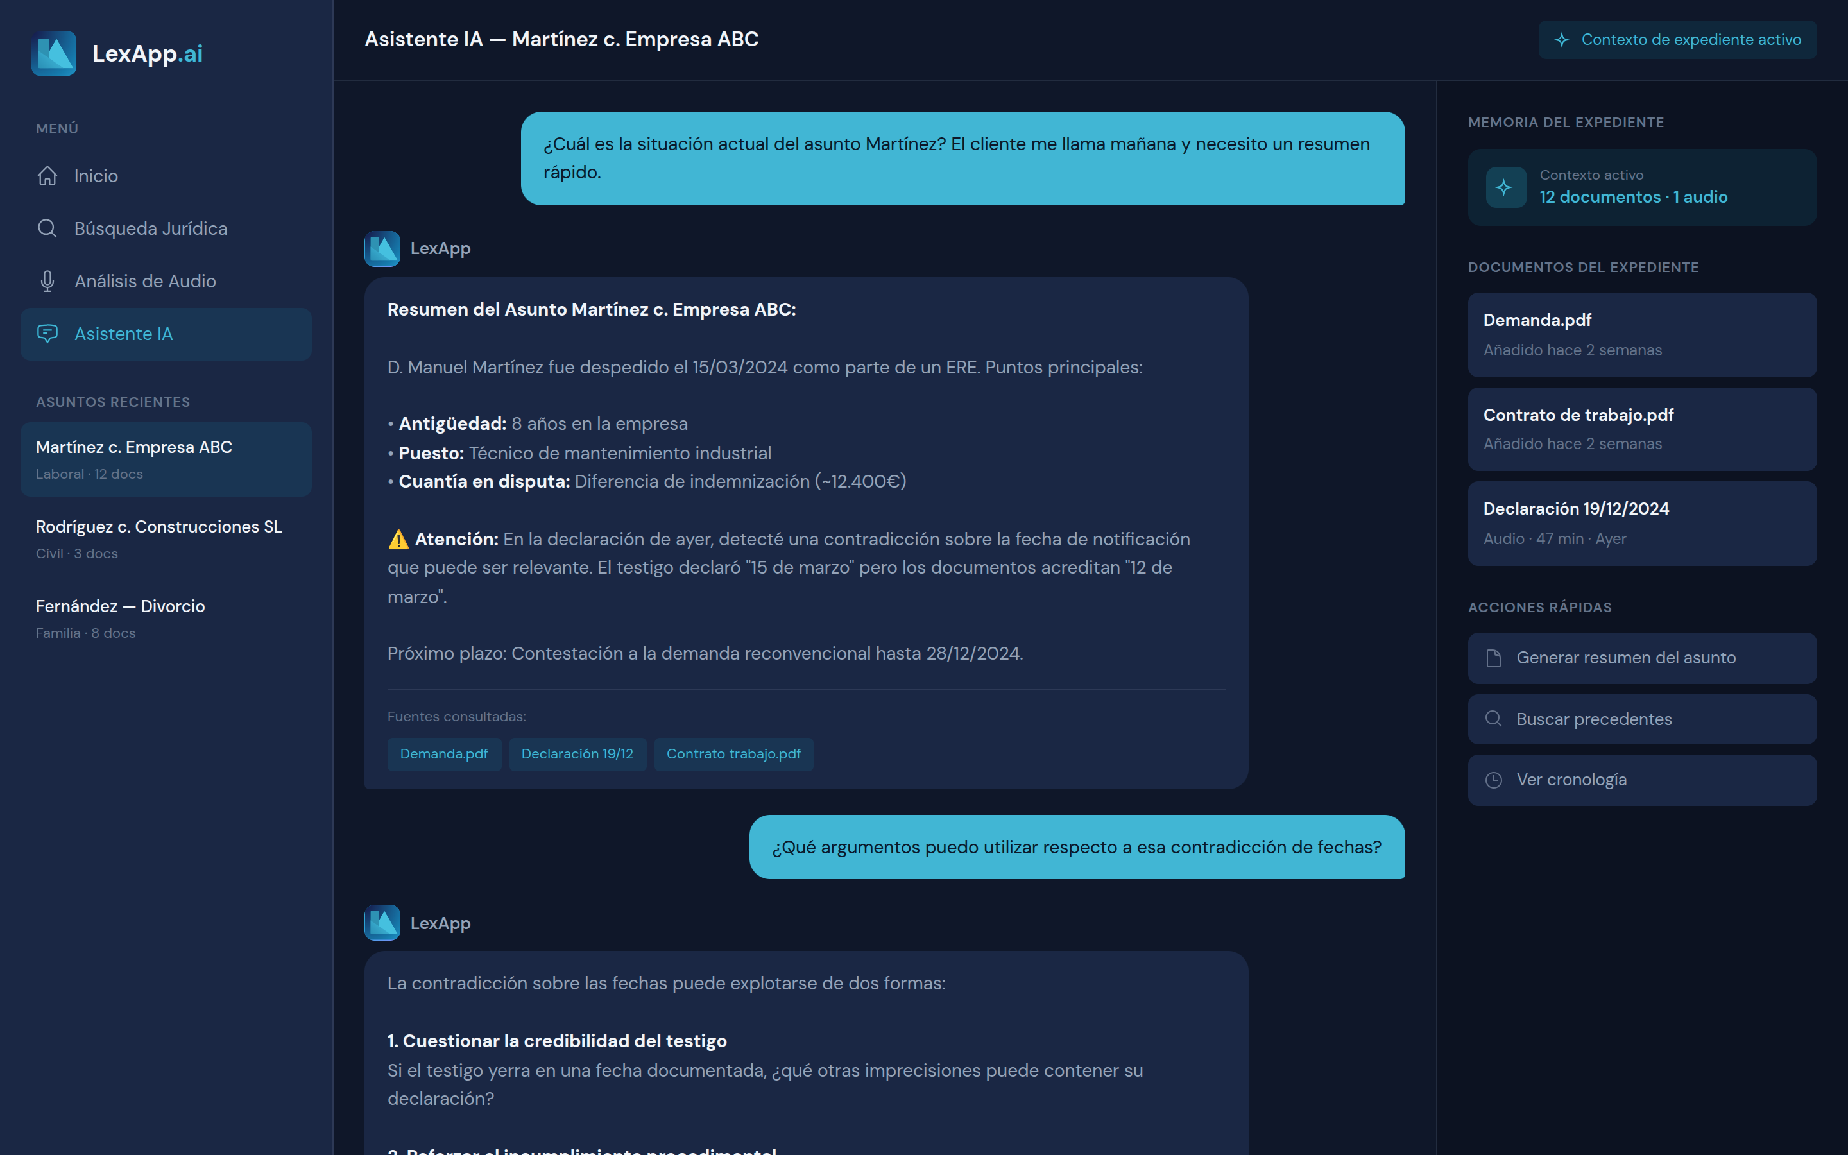Click the LexApp.ai logo icon
Image resolution: width=1848 pixels, height=1155 pixels.
point(53,53)
